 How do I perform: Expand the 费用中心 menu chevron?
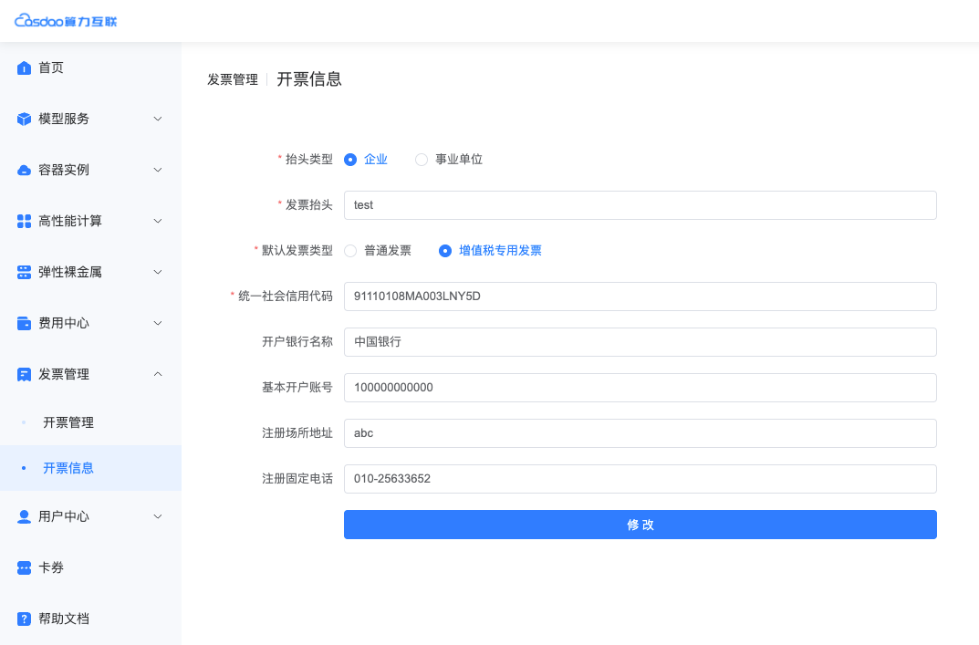coord(158,324)
